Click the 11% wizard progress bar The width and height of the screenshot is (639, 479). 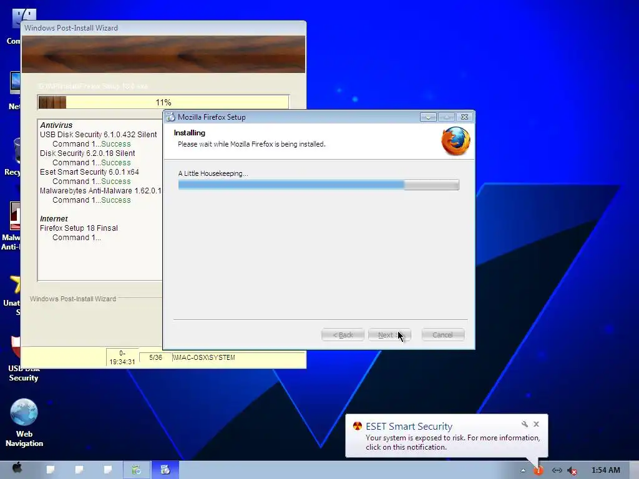(163, 102)
